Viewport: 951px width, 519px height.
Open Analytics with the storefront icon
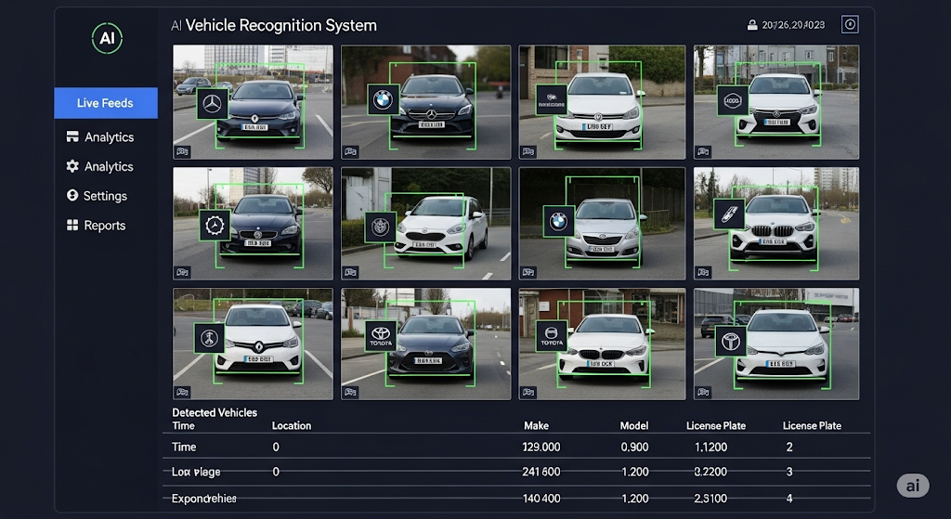tap(100, 137)
